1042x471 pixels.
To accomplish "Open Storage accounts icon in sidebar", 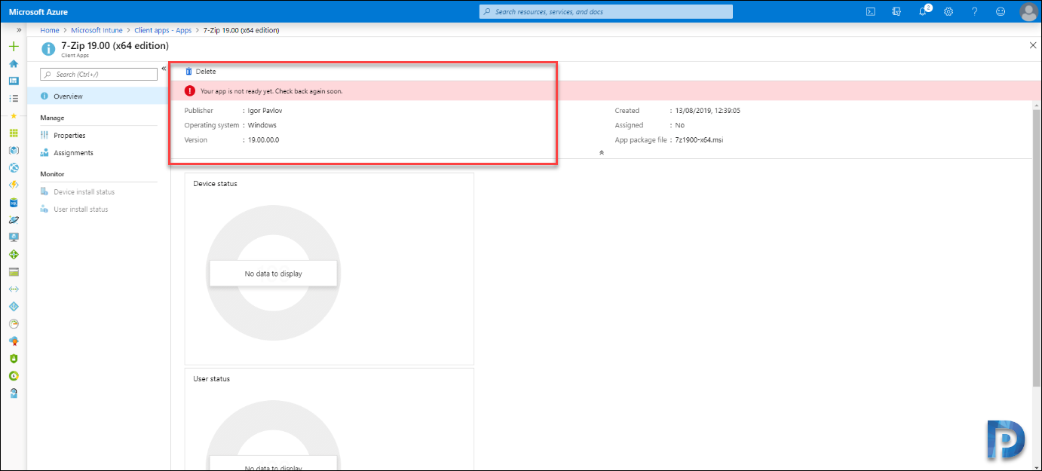I will 14,272.
